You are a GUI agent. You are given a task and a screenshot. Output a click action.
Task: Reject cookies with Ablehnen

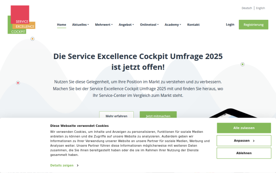[244, 153]
